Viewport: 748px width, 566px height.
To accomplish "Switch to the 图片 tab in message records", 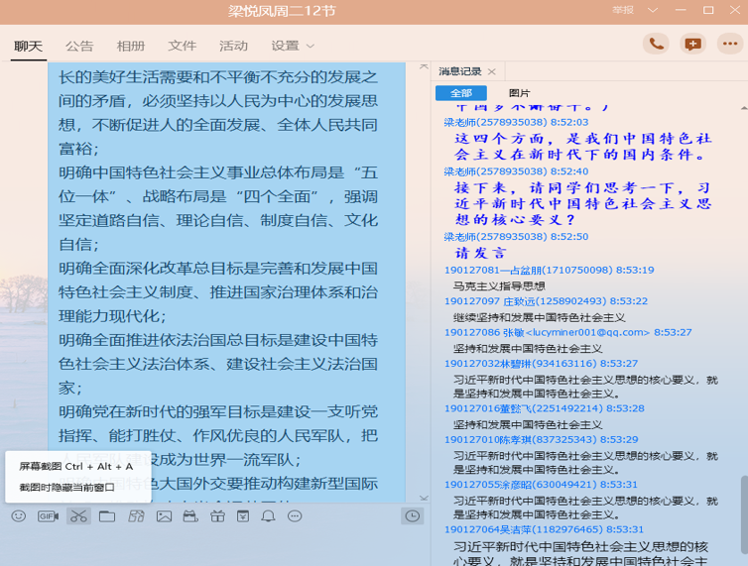I will 519,93.
